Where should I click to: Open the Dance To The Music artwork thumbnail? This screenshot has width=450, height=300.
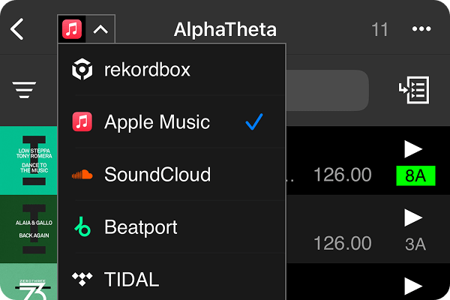click(x=28, y=160)
